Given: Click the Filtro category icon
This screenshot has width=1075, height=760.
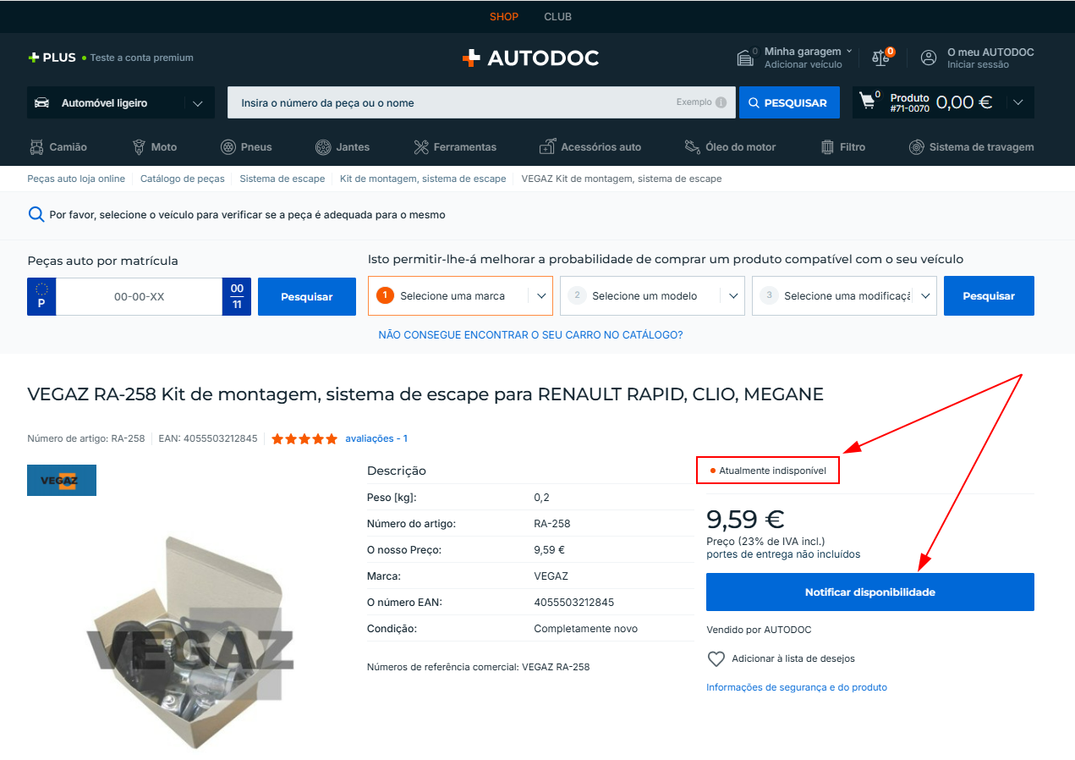Looking at the screenshot, I should (x=827, y=146).
